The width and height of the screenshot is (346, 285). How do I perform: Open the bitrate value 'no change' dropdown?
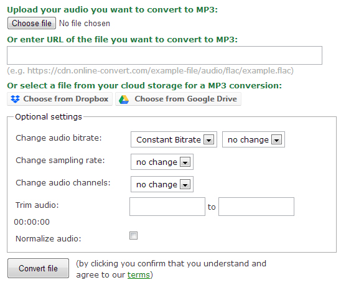253,139
